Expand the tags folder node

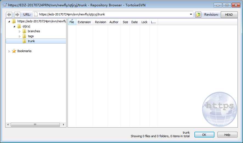(x=19, y=36)
